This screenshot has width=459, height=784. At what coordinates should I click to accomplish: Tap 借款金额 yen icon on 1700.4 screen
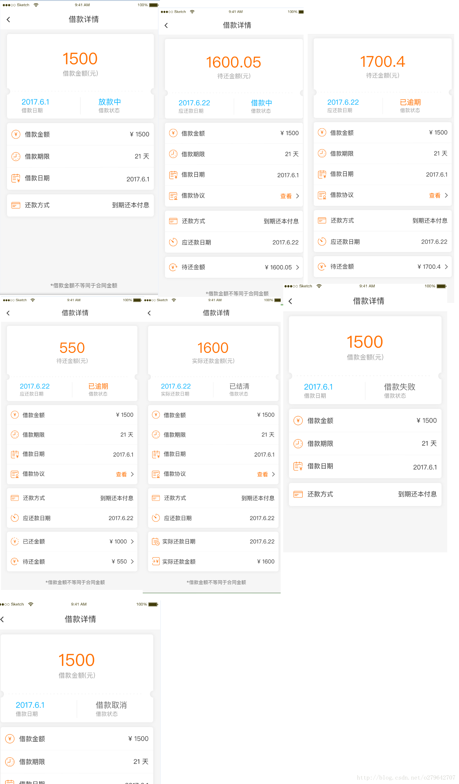click(322, 132)
